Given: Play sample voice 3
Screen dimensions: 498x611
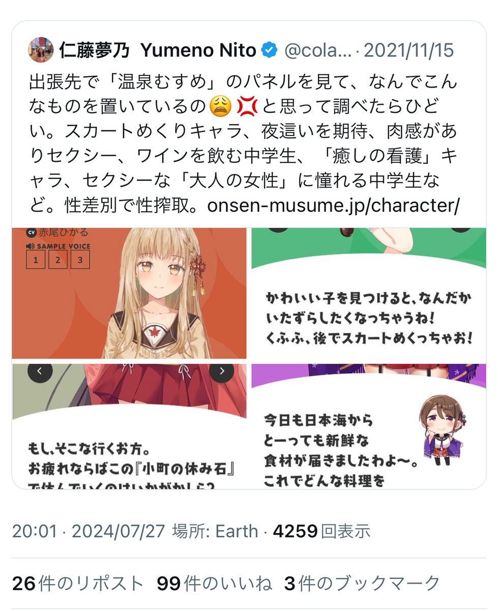Looking at the screenshot, I should point(80,260).
